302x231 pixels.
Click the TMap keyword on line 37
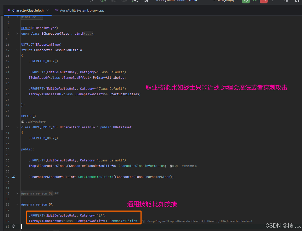[x=32, y=166]
